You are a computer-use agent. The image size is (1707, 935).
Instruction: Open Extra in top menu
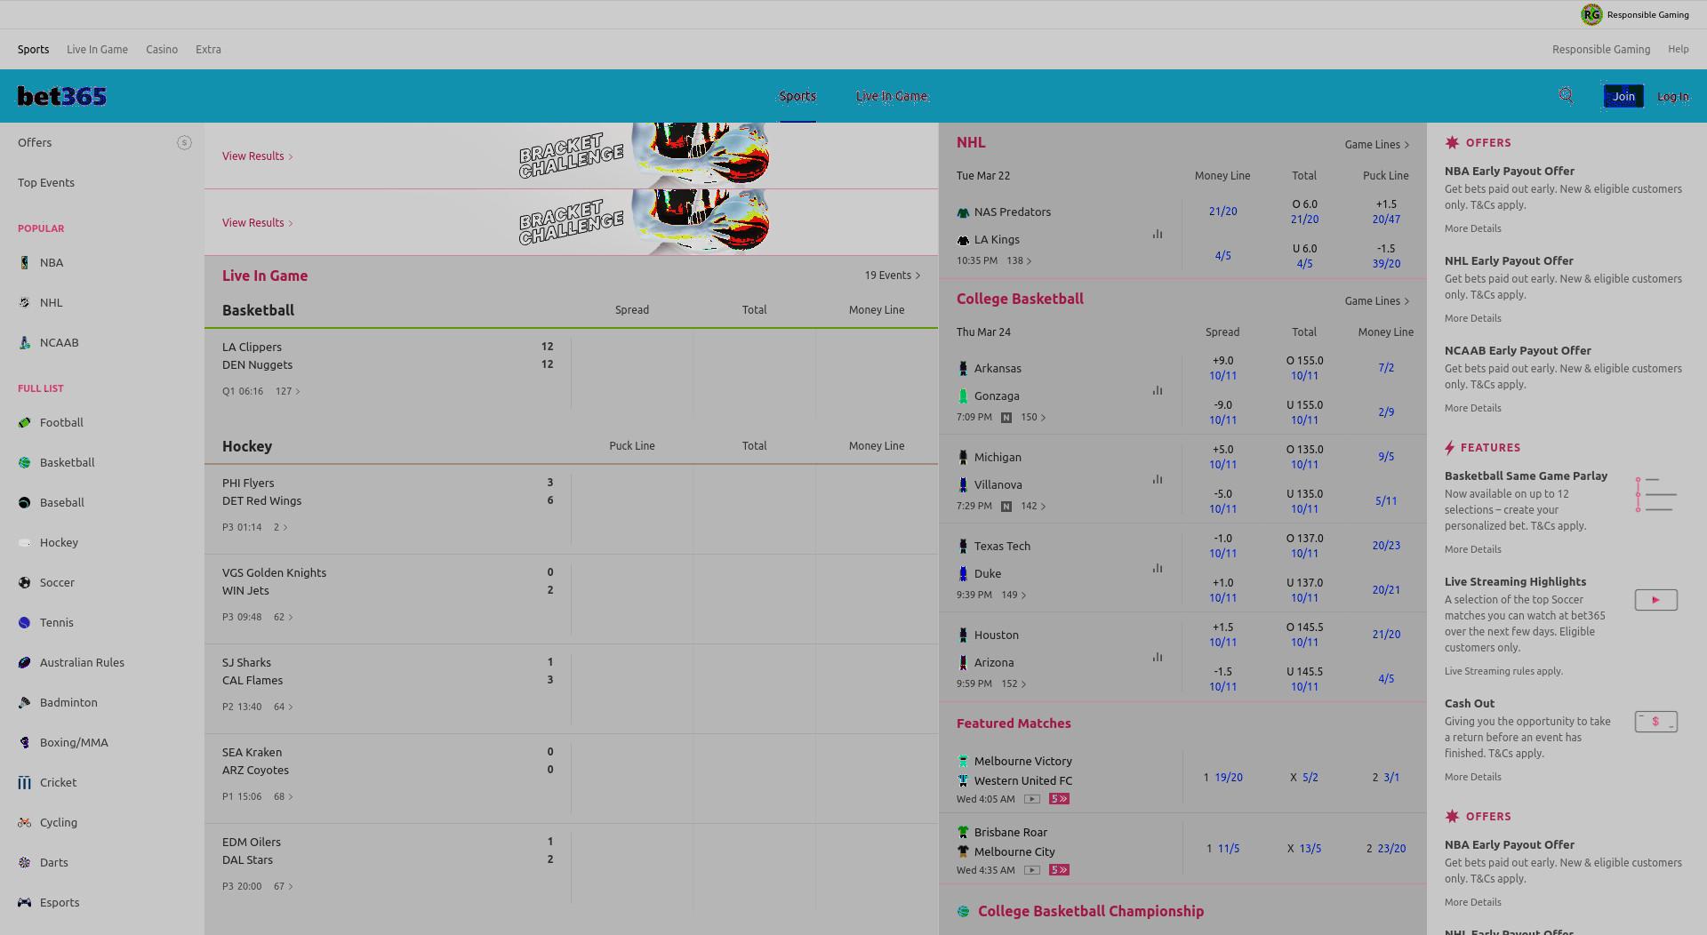pyautogui.click(x=208, y=49)
